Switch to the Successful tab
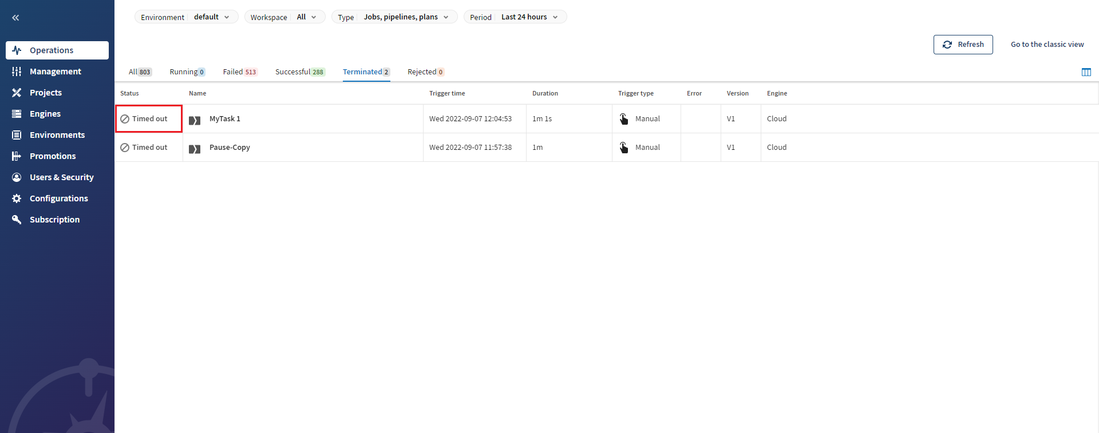The height and width of the screenshot is (433, 1099). click(x=300, y=72)
